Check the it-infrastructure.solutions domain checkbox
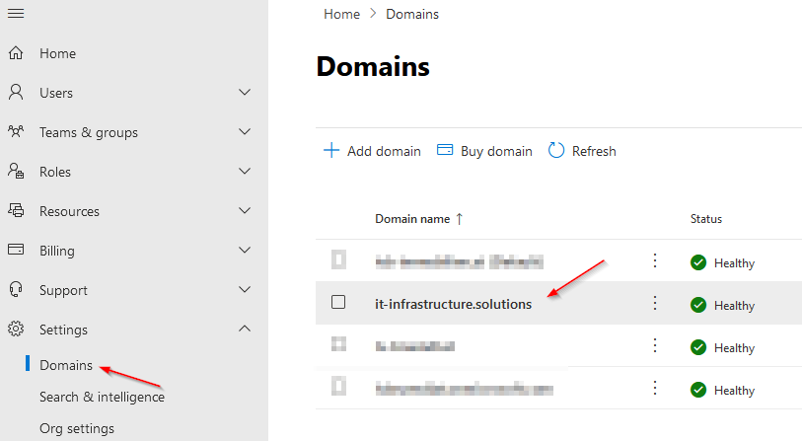Image resolution: width=802 pixels, height=441 pixels. pos(338,302)
